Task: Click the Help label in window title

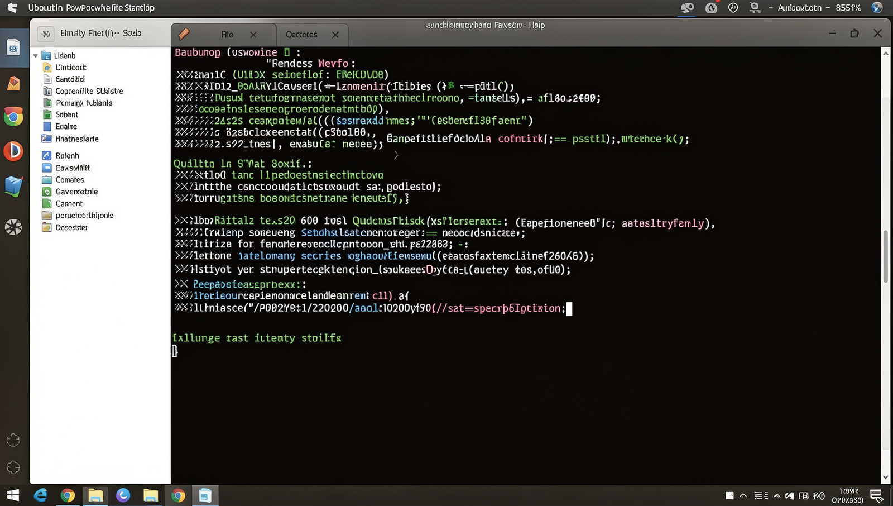Action: coord(537,25)
